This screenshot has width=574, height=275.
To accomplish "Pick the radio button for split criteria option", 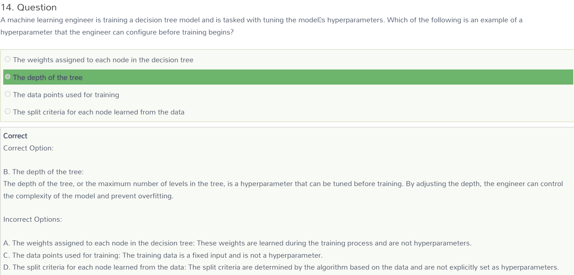I will point(8,111).
